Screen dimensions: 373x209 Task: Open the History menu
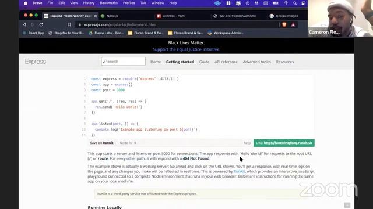[x=89, y=3]
